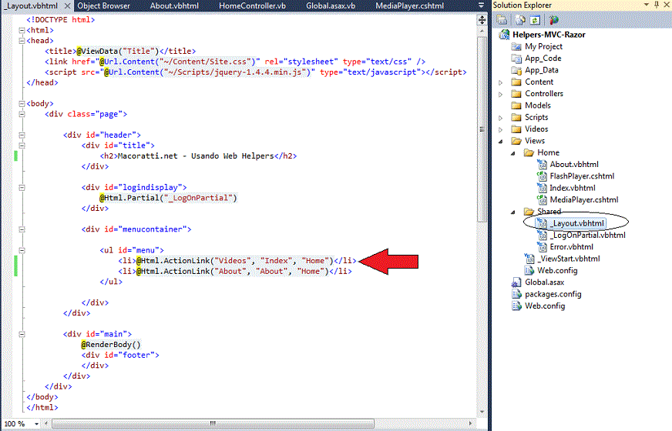Collapse the Views folder node
672x431 pixels.
[501, 142]
